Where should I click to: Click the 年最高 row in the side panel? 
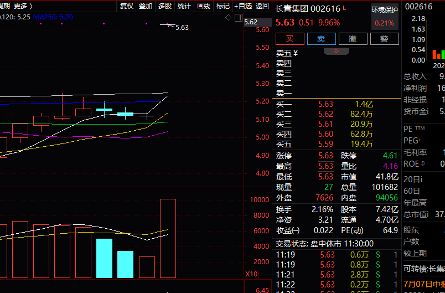tap(424, 203)
